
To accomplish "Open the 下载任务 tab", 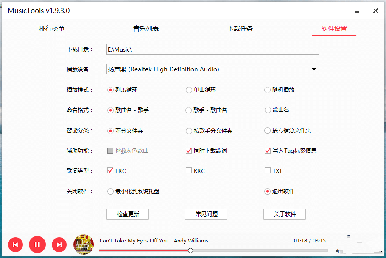I will click(x=240, y=29).
